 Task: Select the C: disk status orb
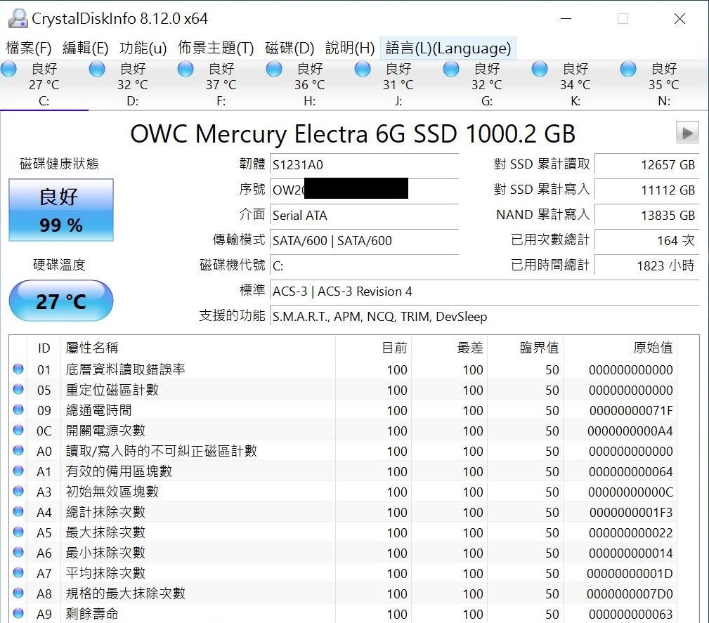point(8,69)
